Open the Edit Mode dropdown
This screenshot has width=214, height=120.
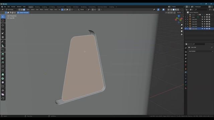pos(12,10)
